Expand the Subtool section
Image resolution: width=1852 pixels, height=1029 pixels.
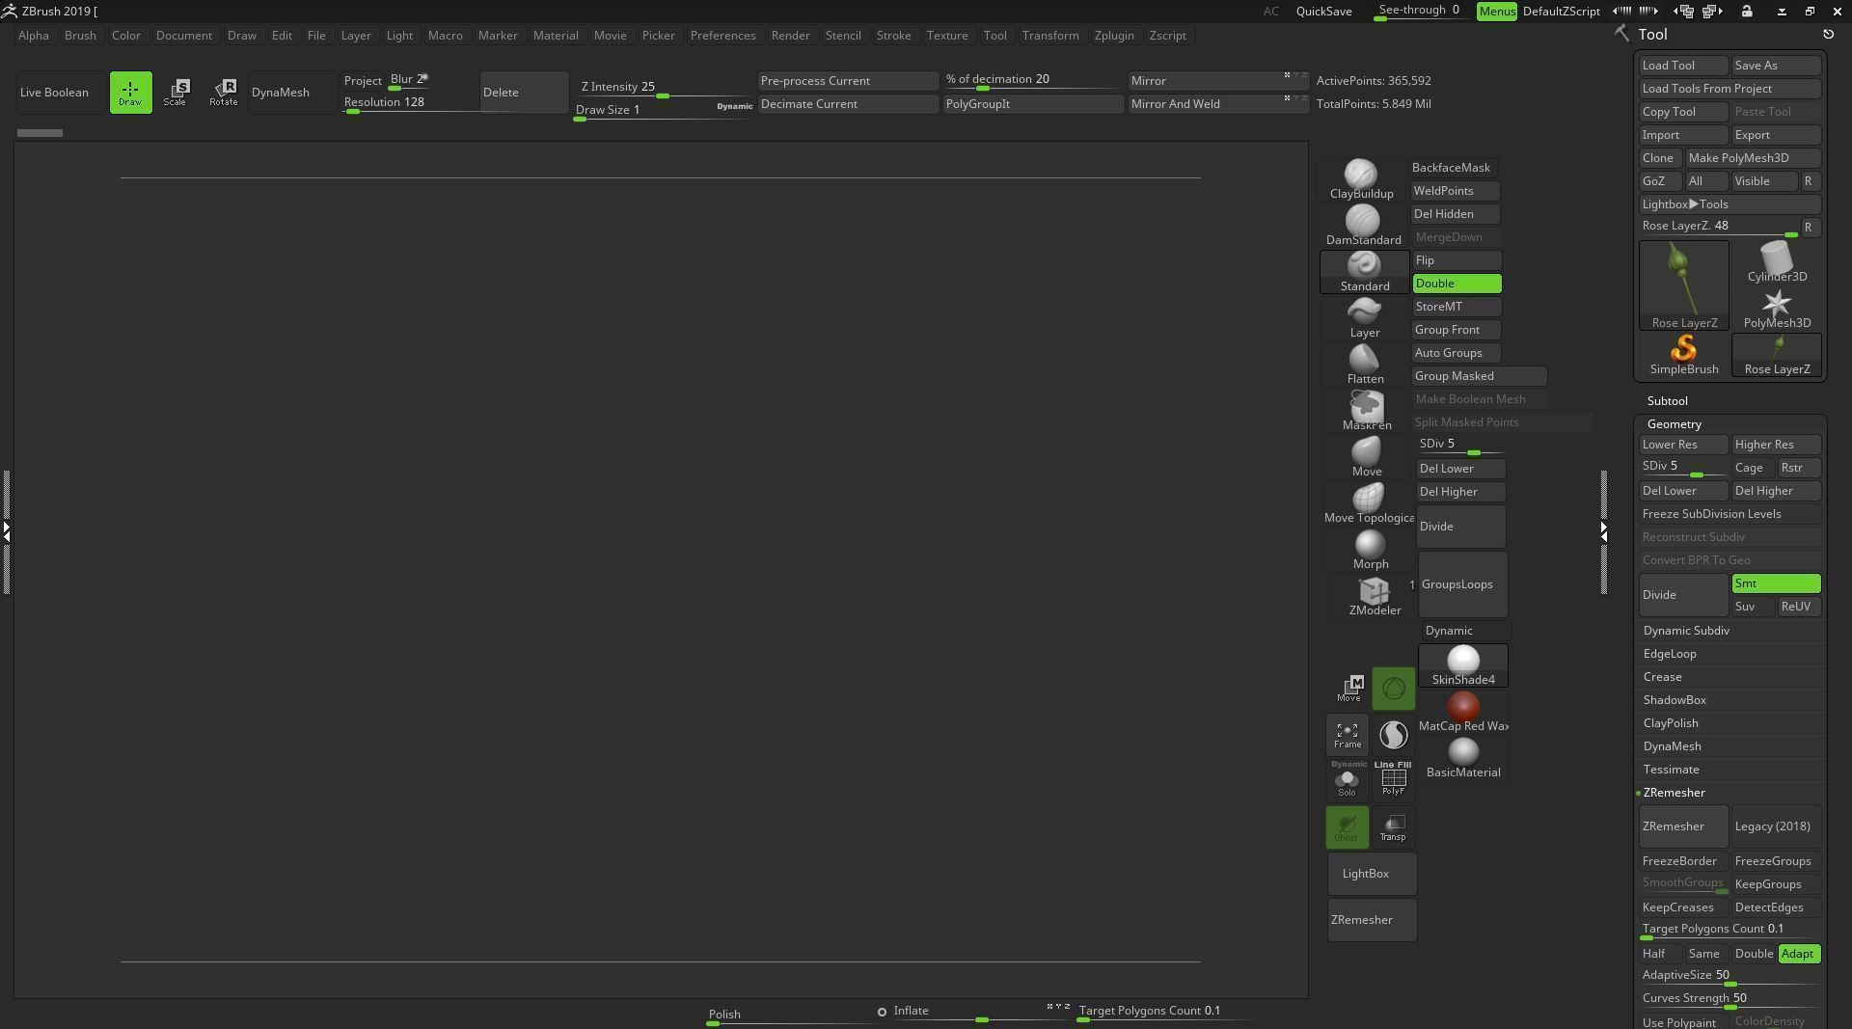tap(1667, 401)
